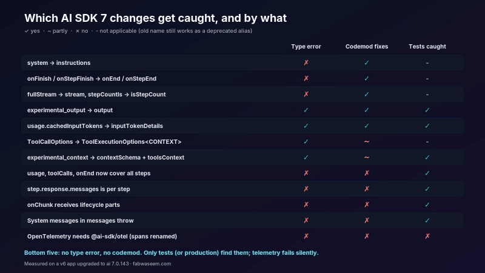Click the dash under Tests caught for fullStream row

coord(427,95)
